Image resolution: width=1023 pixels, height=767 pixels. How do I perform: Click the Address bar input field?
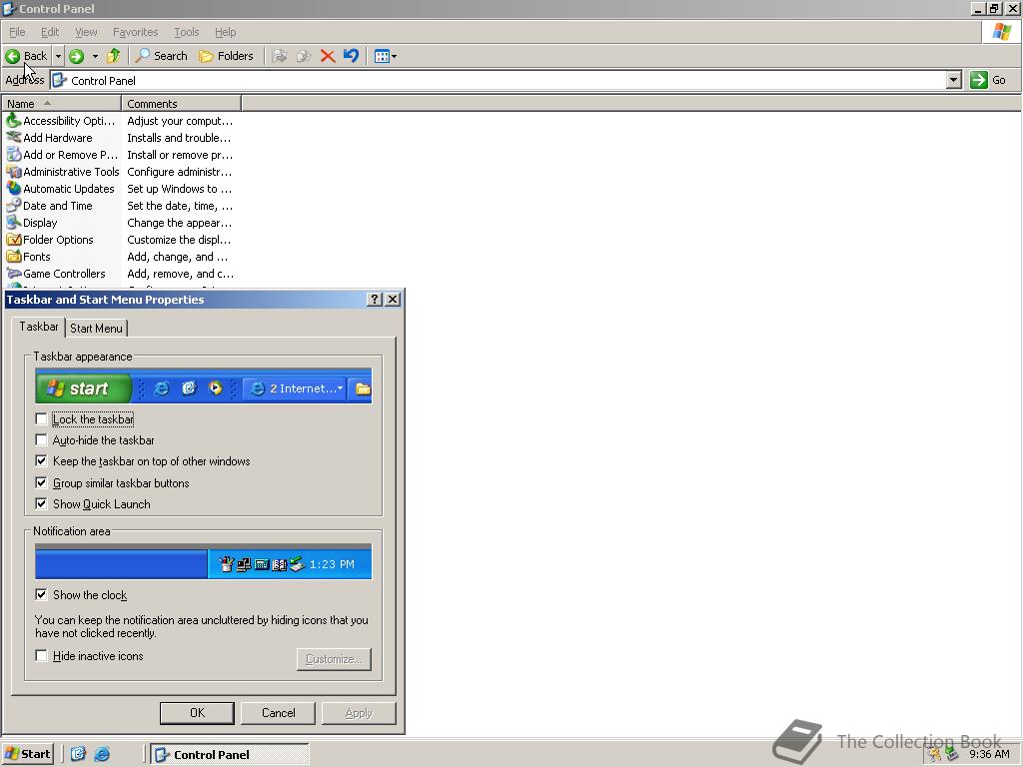tap(499, 80)
